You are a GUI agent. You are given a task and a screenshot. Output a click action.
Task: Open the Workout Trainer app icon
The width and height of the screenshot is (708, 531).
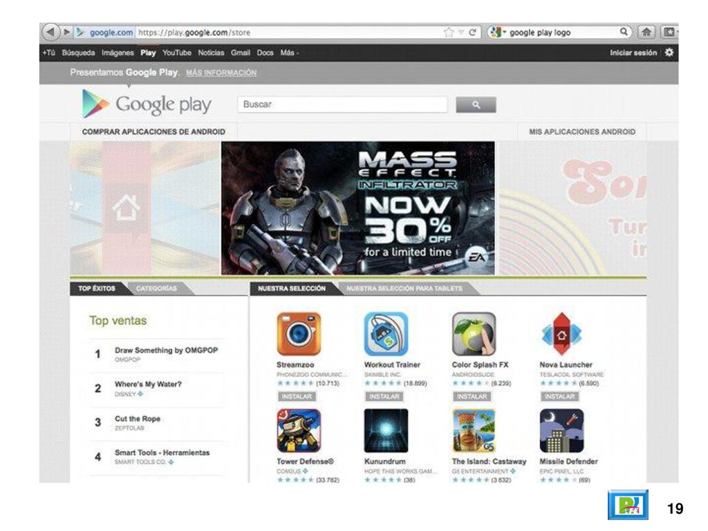coord(386,334)
